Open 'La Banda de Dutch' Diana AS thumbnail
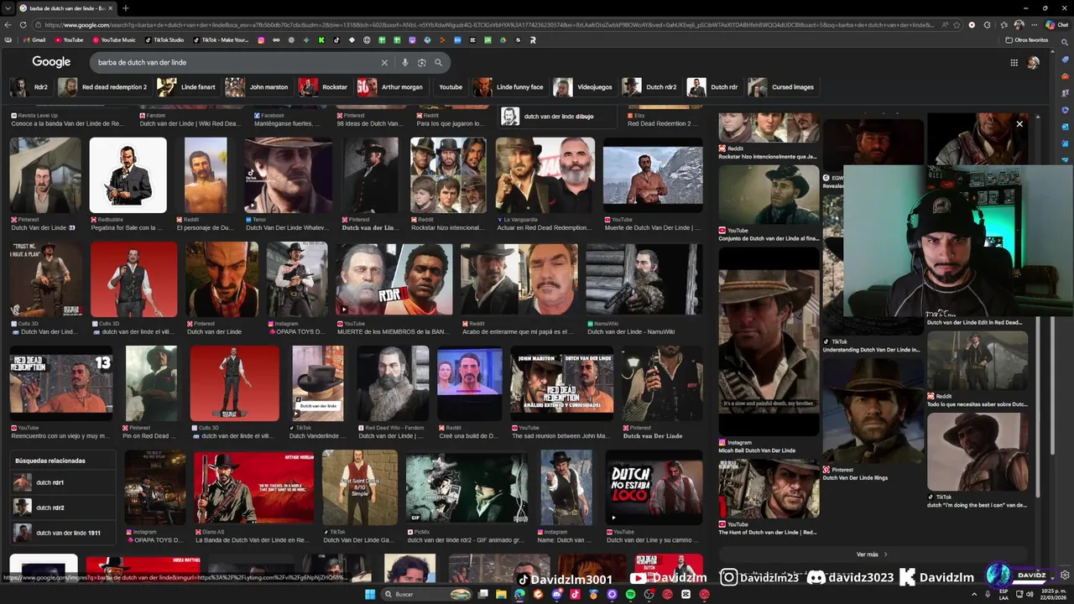Screen dimensions: 1074x604 253,487
